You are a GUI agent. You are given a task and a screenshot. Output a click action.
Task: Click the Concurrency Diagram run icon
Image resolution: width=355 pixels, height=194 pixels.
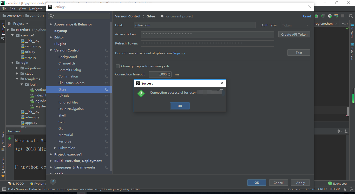click(336, 16)
